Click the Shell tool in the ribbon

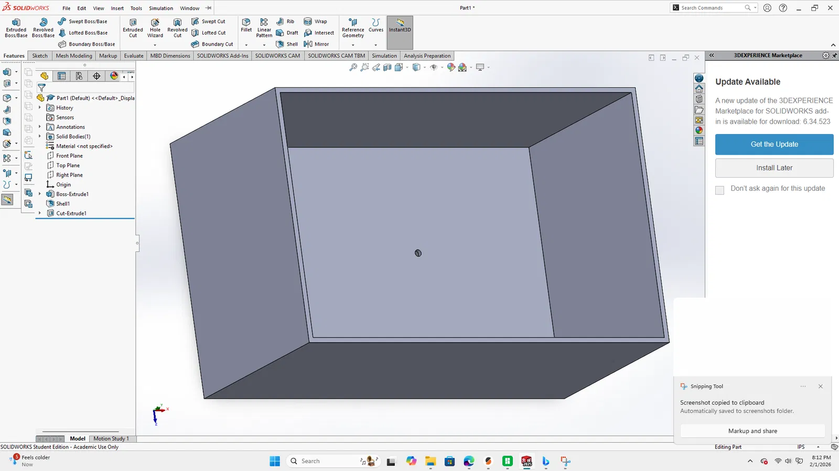287,45
